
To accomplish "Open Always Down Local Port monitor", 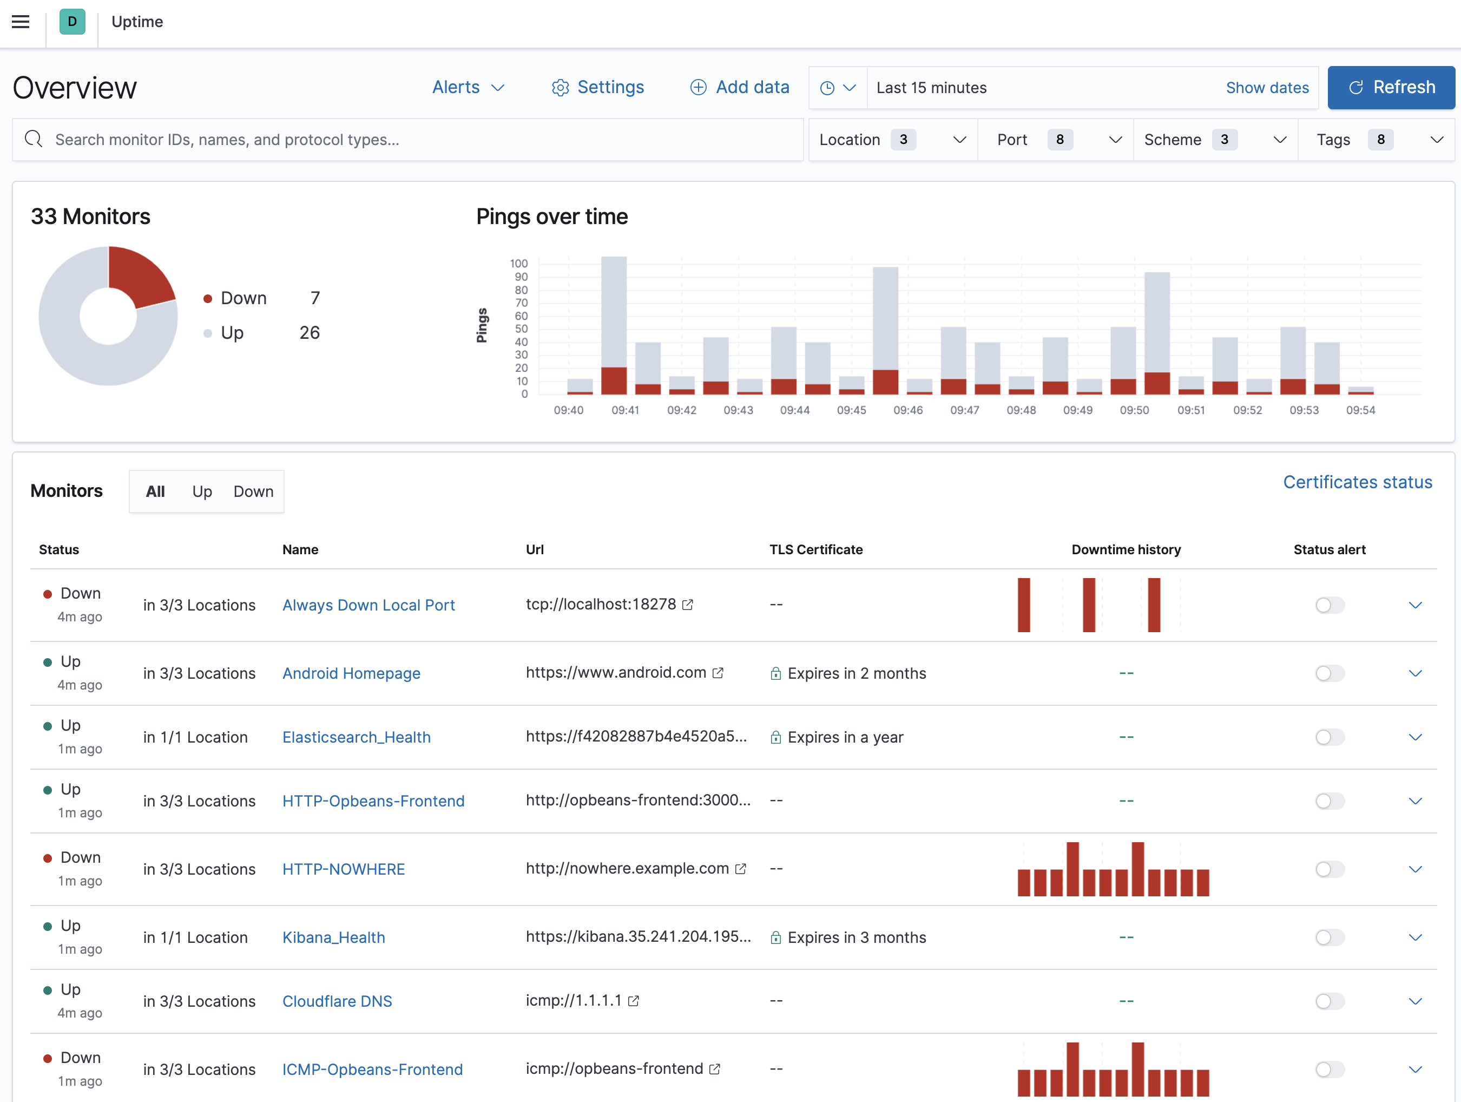I will (x=368, y=605).
